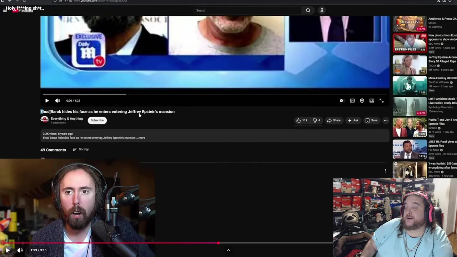457x257 pixels.
Task: Click the '49 Comments' heading
Action: coord(53,150)
